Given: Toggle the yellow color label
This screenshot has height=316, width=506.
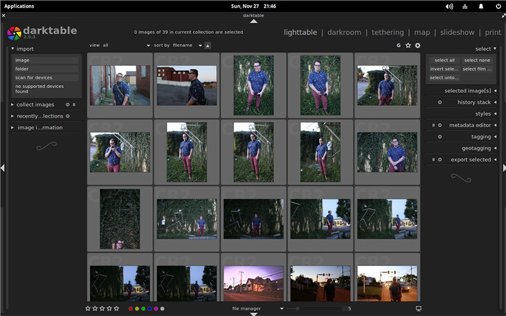Looking at the screenshot, I should [x=137, y=309].
